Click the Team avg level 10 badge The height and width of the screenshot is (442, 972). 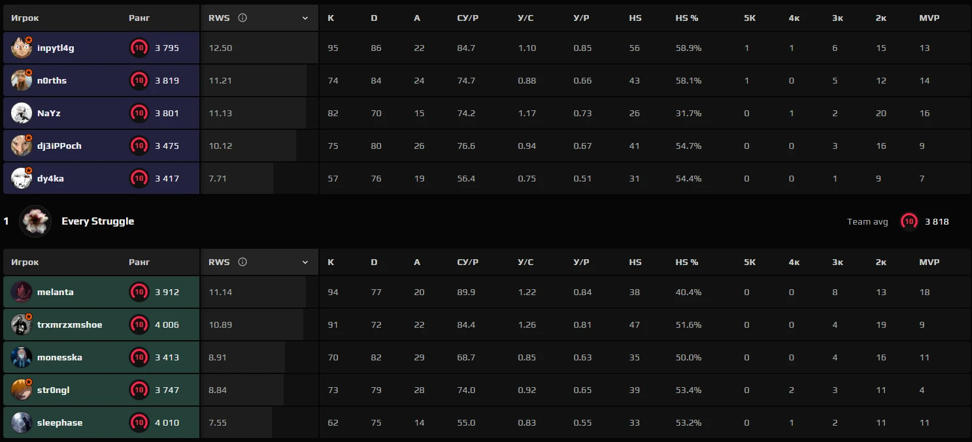(909, 221)
